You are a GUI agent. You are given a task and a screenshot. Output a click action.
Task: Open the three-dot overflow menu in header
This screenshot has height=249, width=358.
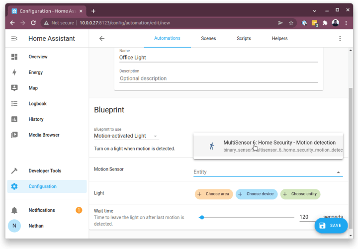coord(340,38)
